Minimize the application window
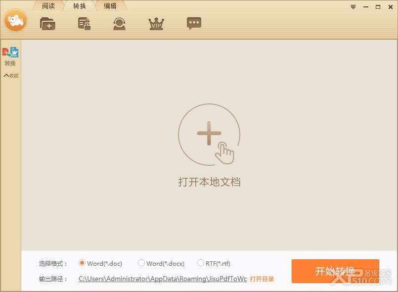The image size is (398, 292). (366, 7)
